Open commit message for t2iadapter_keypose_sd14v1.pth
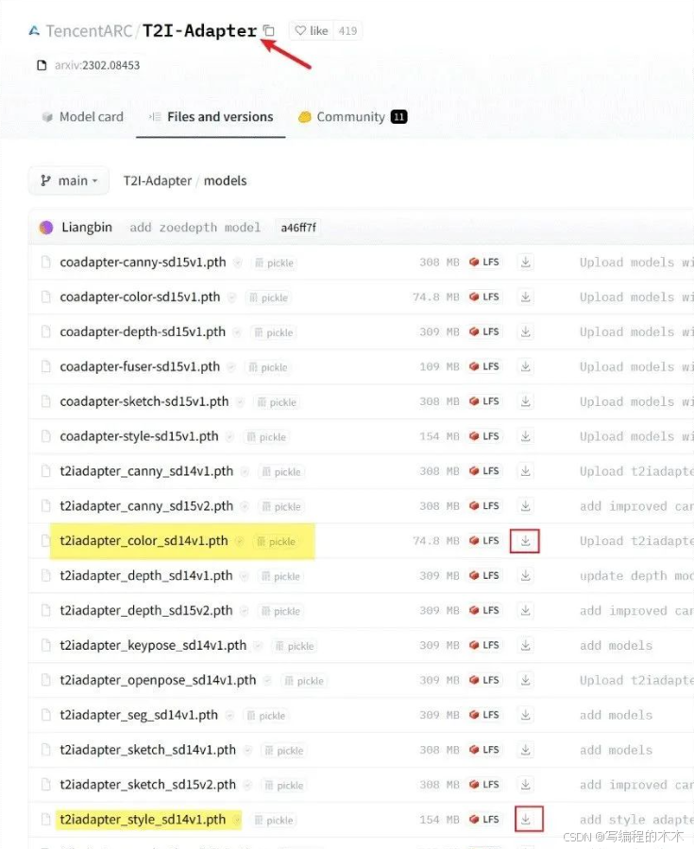The width and height of the screenshot is (694, 849). [616, 645]
